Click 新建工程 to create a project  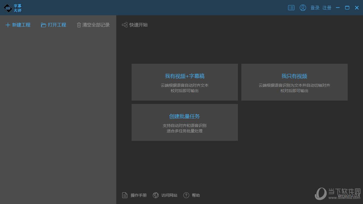[x=18, y=25]
